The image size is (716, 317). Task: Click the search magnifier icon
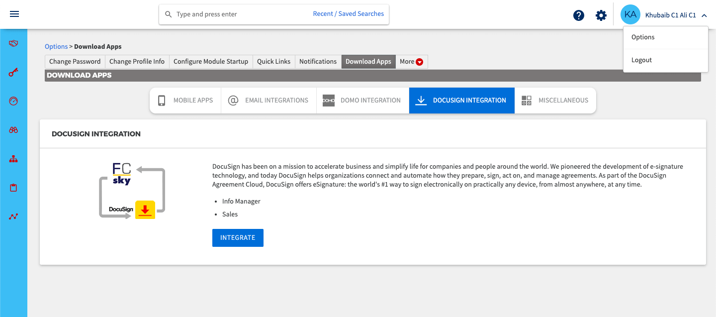168,14
